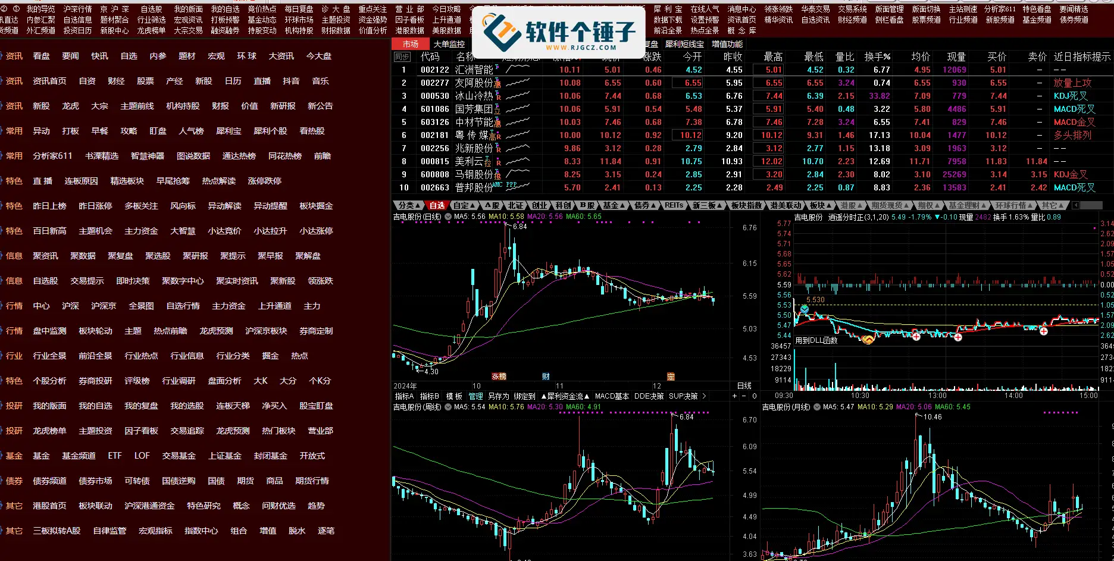Open the 港美联动 tab

786,205
